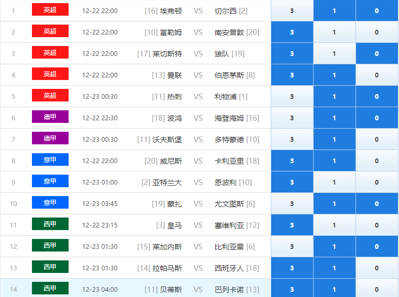Select 3 for 皇马 vs 塞维利亚

coord(292,225)
